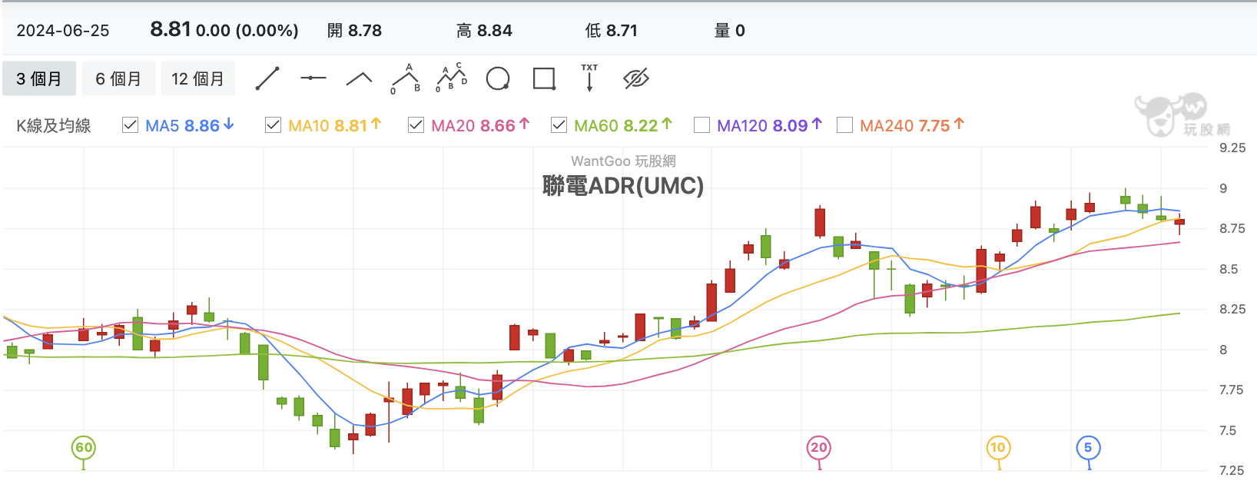Screen dimensions: 1257x481
Task: Select the 0-A-B pattern drawing tool
Action: pos(406,78)
